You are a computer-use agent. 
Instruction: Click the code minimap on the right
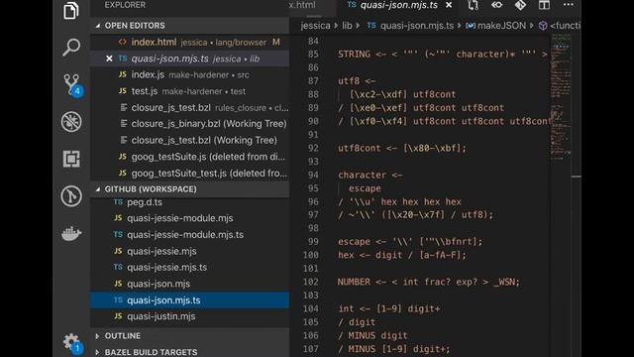pos(561,97)
